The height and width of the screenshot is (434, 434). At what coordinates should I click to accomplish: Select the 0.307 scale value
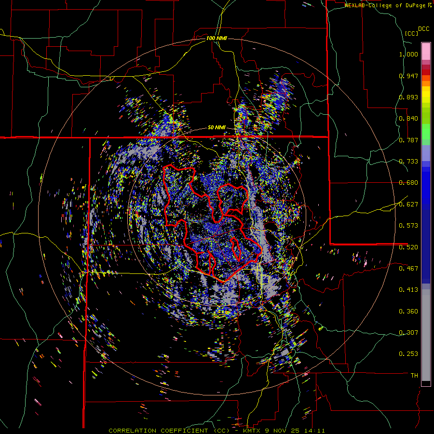coord(408,333)
